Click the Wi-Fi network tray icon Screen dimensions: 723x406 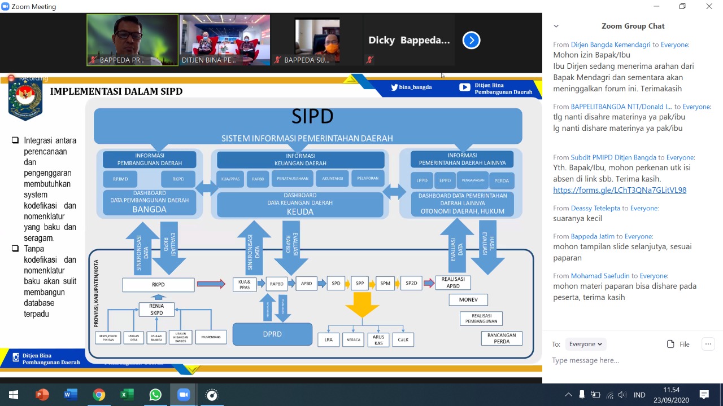609,395
